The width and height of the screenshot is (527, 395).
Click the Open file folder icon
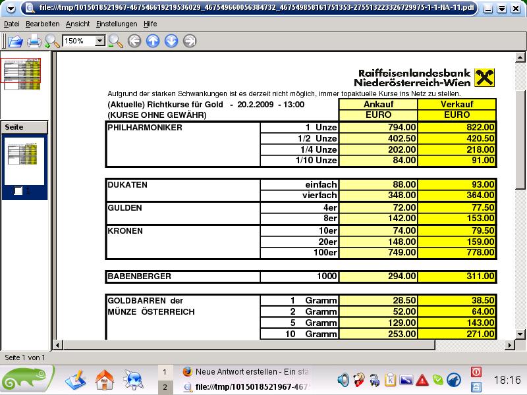click(14, 41)
